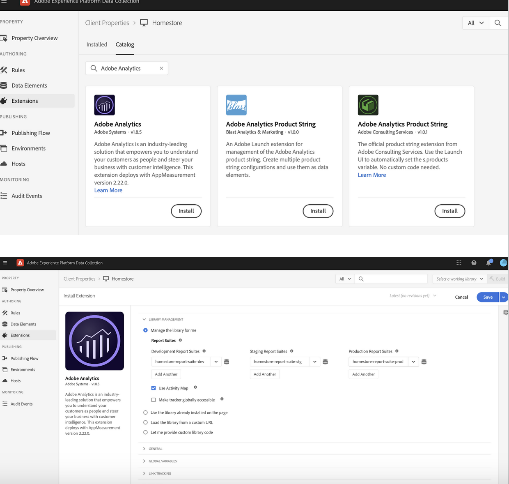This screenshot has width=509, height=484.
Task: Open notifications bell icon
Action: 489,263
